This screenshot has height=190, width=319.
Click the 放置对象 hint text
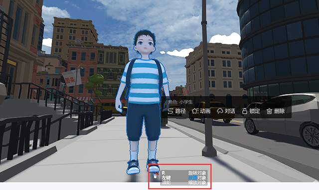pos(197,178)
